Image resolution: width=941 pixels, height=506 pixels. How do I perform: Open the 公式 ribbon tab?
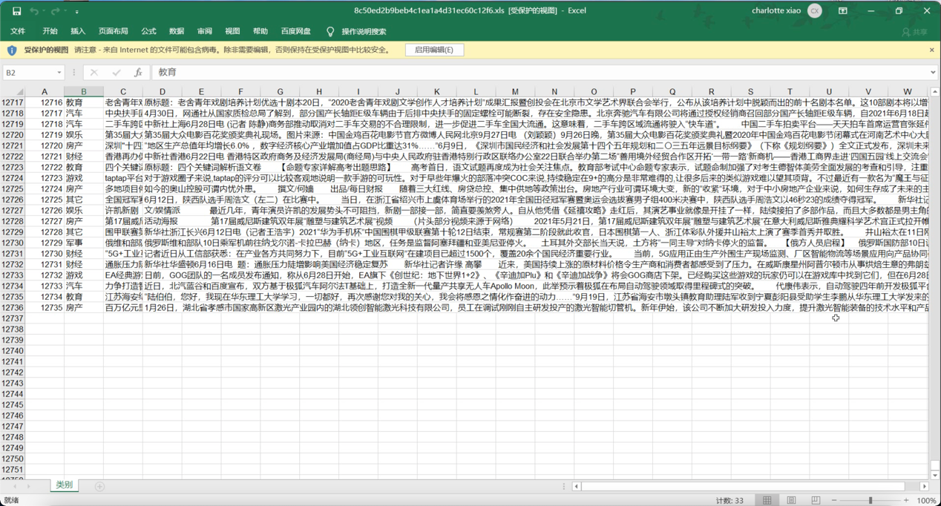click(148, 31)
